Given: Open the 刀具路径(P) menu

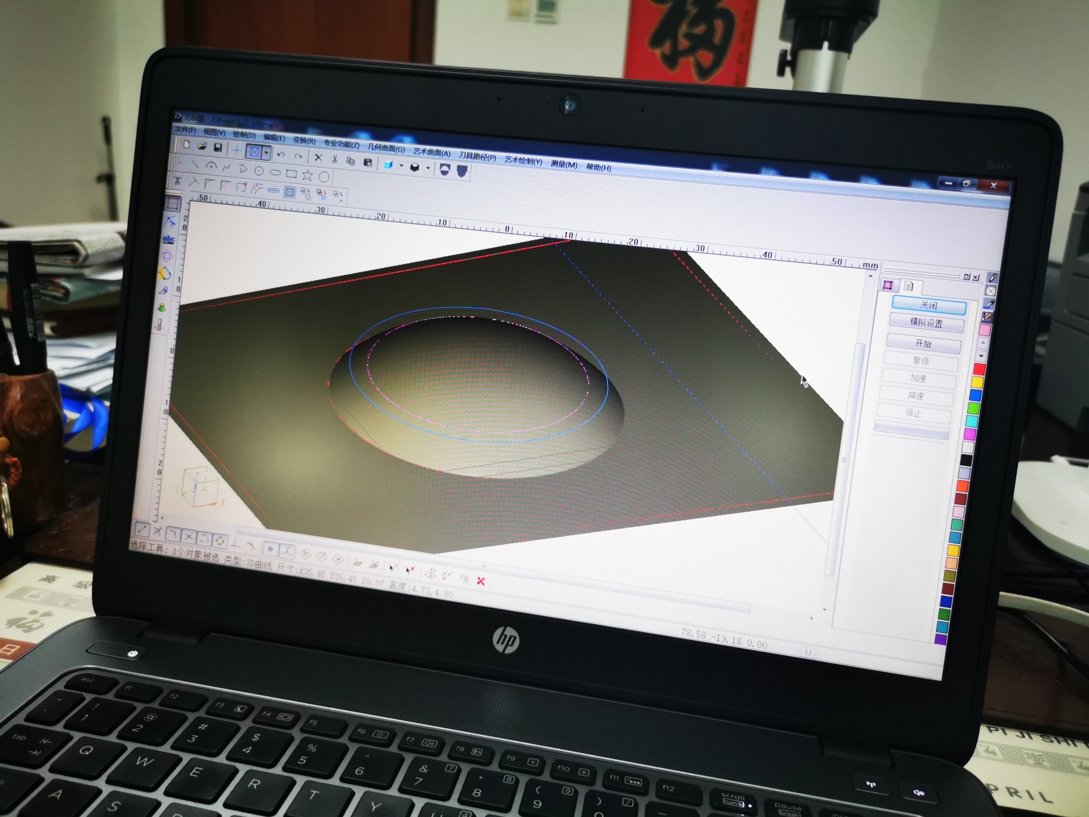Looking at the screenshot, I should tap(477, 156).
